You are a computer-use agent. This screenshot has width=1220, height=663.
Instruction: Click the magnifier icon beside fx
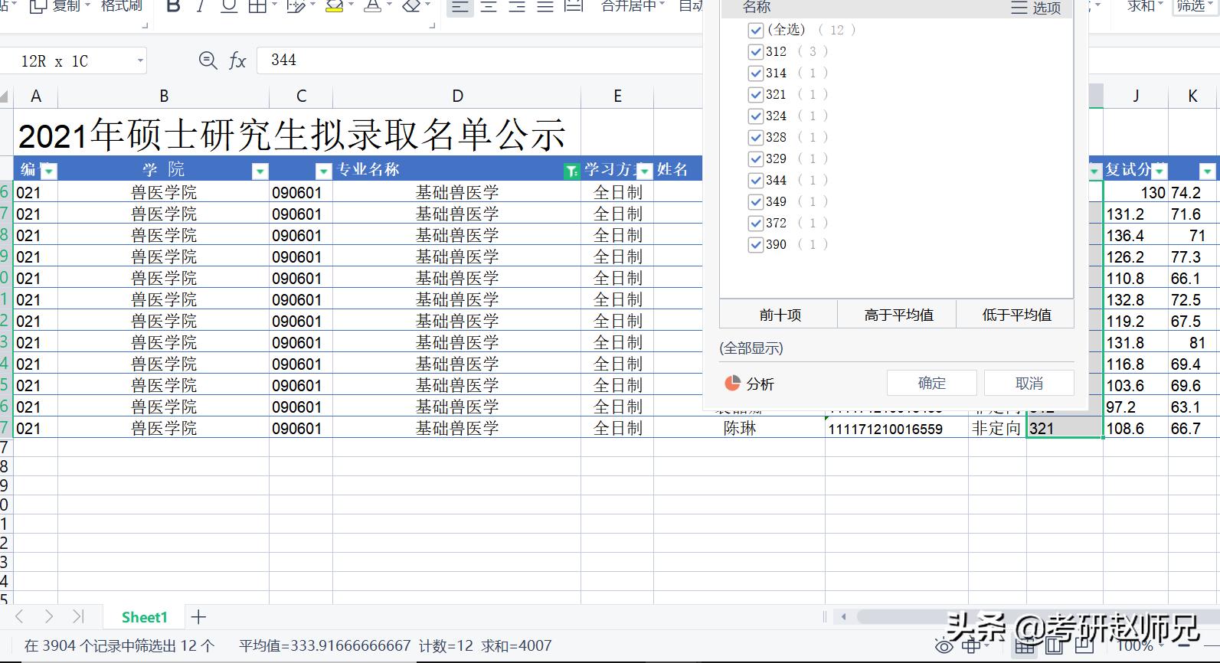point(208,60)
